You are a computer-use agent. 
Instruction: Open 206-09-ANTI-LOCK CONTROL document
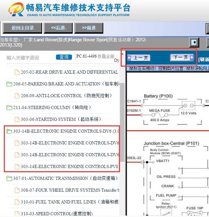(x=66, y=95)
